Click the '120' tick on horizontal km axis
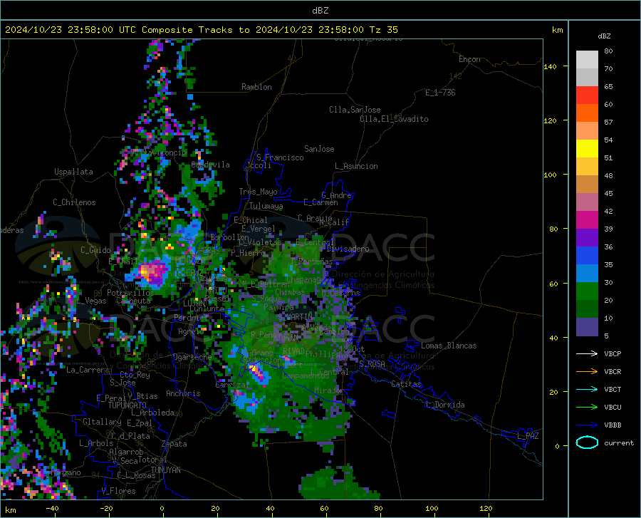641x518 pixels. [x=486, y=508]
